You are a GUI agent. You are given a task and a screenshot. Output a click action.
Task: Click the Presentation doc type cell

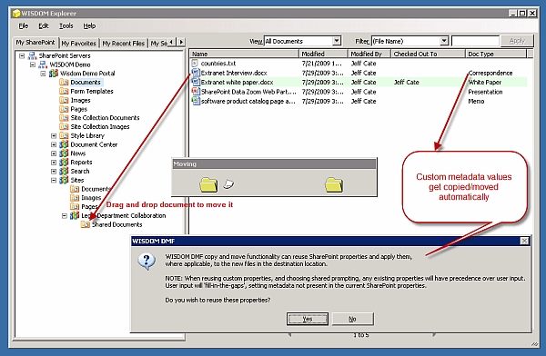coord(485,92)
